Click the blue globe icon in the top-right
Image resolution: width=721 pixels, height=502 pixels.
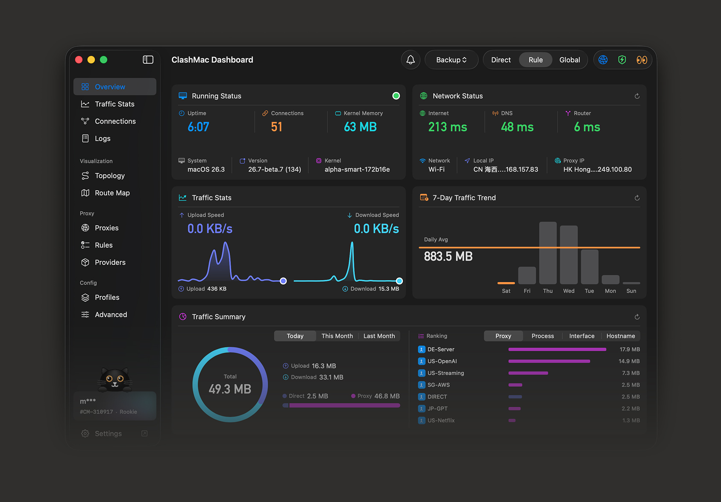(x=603, y=60)
